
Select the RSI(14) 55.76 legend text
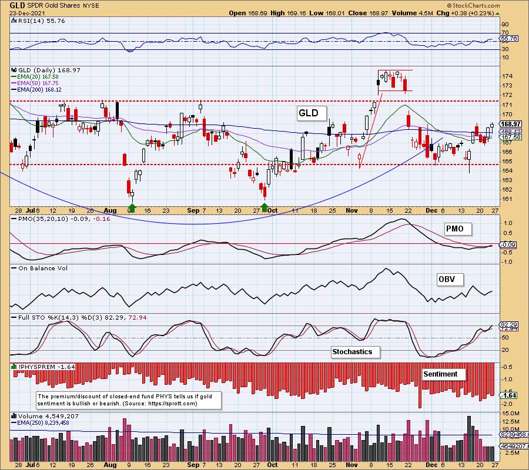coord(41,21)
